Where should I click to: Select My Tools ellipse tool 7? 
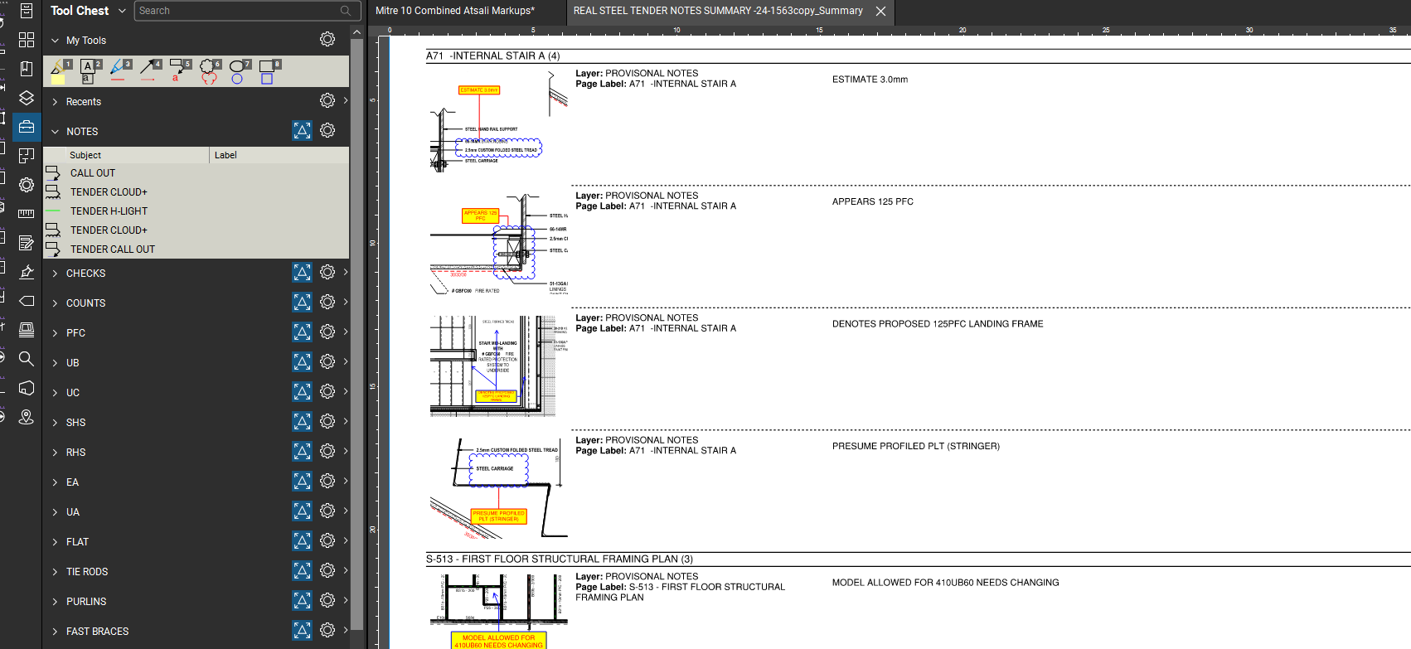click(x=240, y=71)
